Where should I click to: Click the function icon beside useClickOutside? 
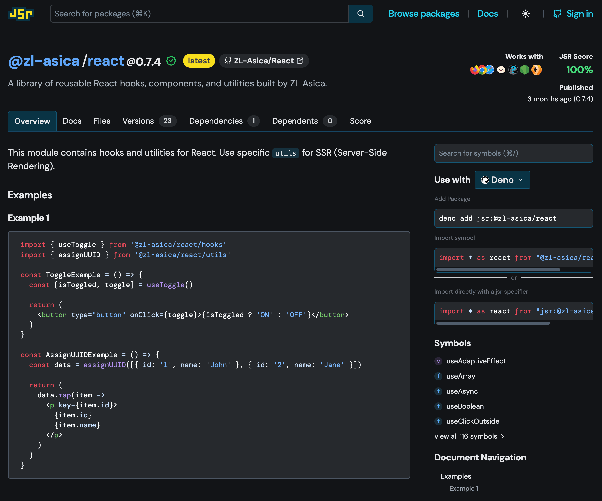pos(438,421)
